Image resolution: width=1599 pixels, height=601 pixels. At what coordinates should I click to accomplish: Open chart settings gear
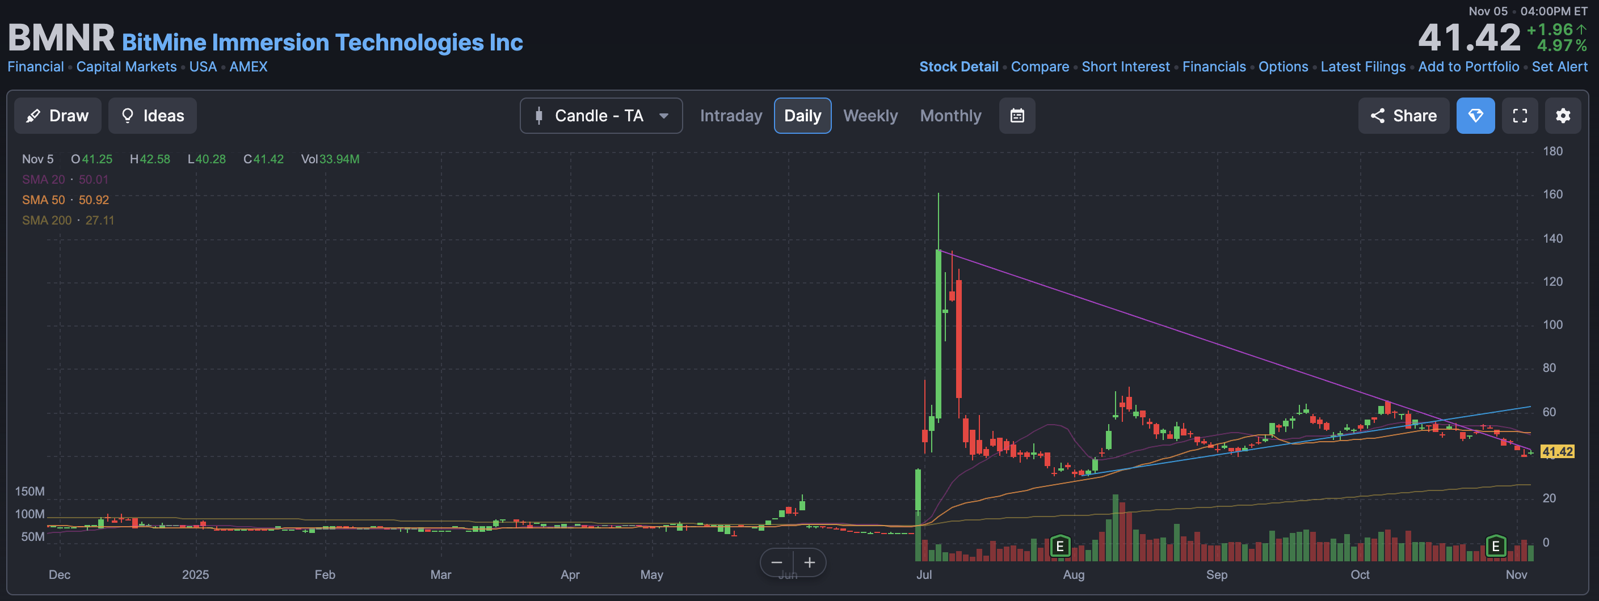tap(1563, 116)
